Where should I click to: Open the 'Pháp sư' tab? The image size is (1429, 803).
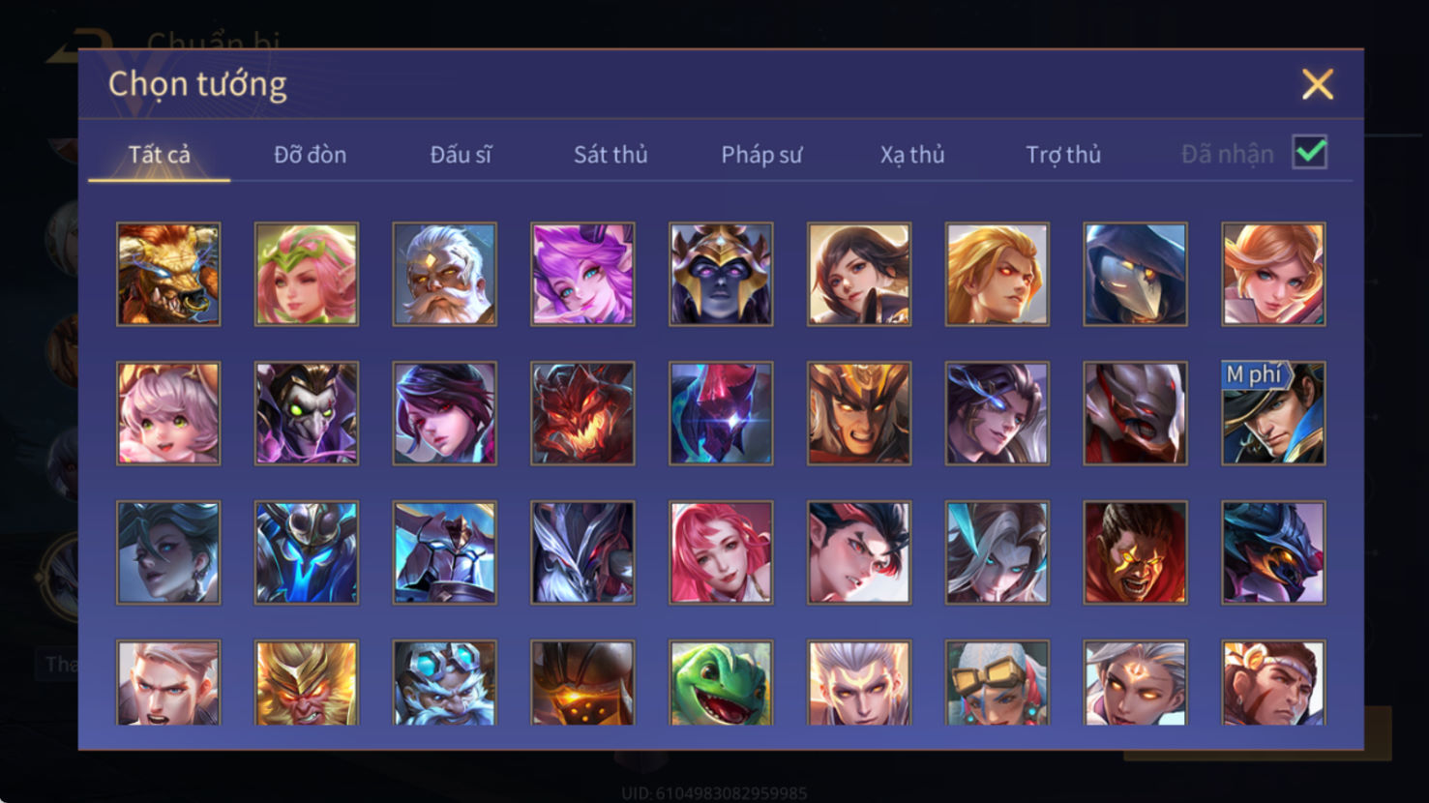tap(761, 155)
